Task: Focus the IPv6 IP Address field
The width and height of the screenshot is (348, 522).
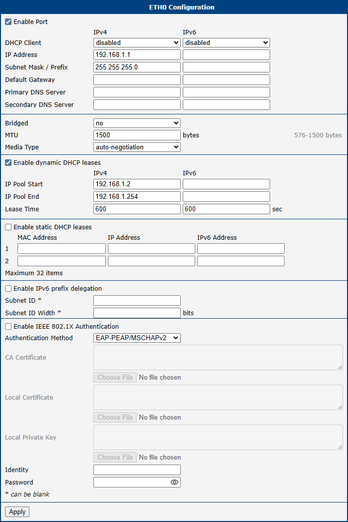Action: [226, 54]
